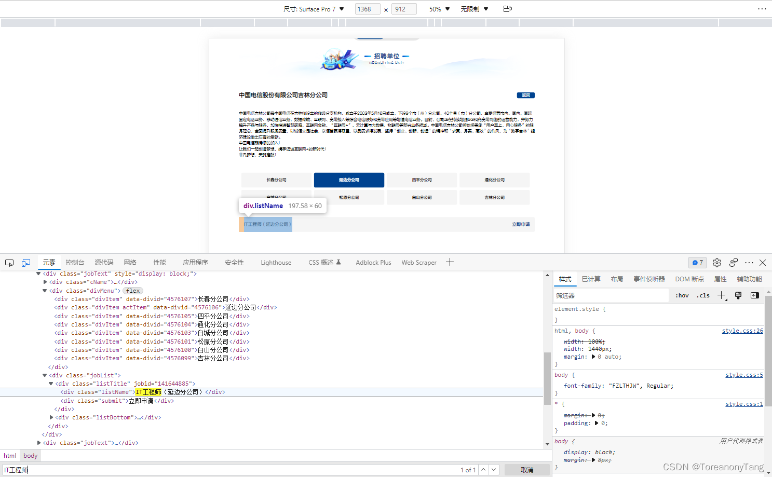
Task: Open the Adblock Plus tab
Action: tap(373, 263)
